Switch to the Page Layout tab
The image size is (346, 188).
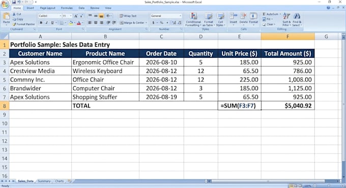(x=47, y=8)
